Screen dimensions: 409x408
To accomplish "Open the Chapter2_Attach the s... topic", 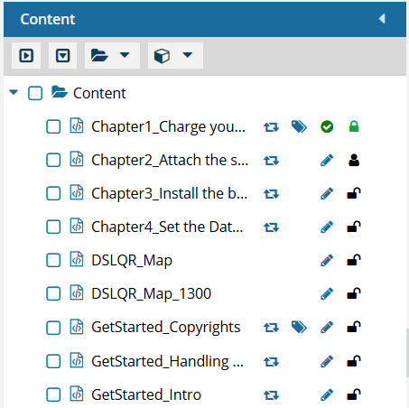I will click(170, 160).
